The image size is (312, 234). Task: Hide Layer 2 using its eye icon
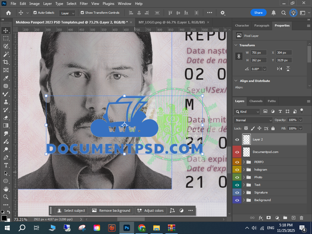click(237, 140)
